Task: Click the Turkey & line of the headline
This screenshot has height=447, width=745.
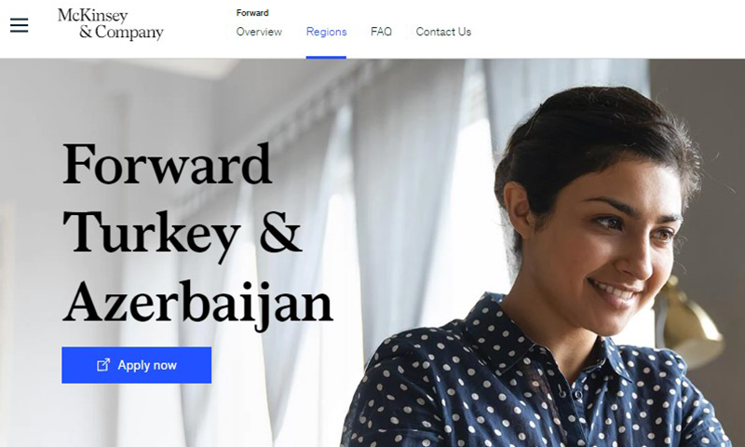Action: [x=183, y=234]
